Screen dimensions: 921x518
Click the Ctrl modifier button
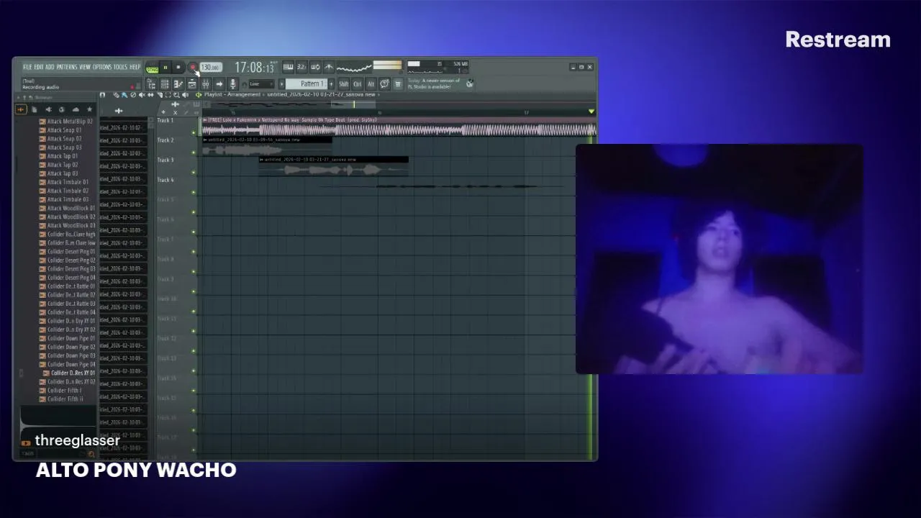pos(358,84)
